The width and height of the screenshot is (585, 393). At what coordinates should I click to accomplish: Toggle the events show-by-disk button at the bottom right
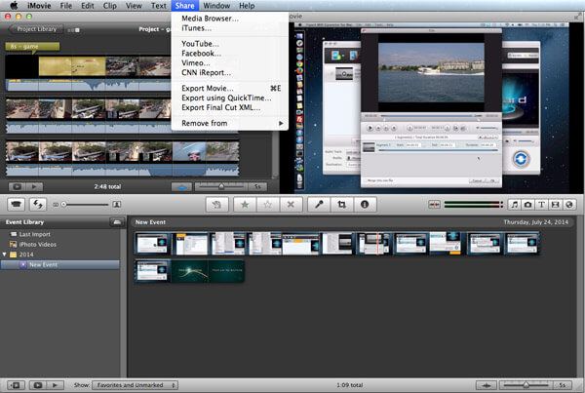point(487,385)
